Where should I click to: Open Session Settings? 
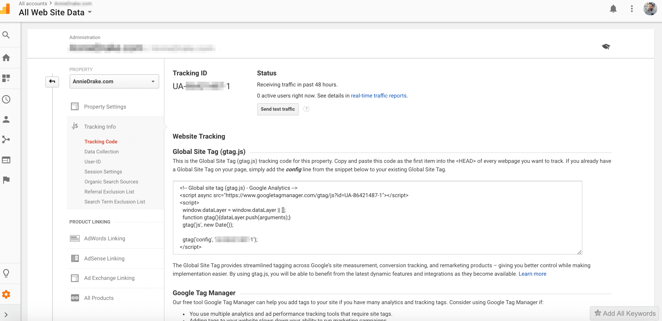tap(103, 172)
